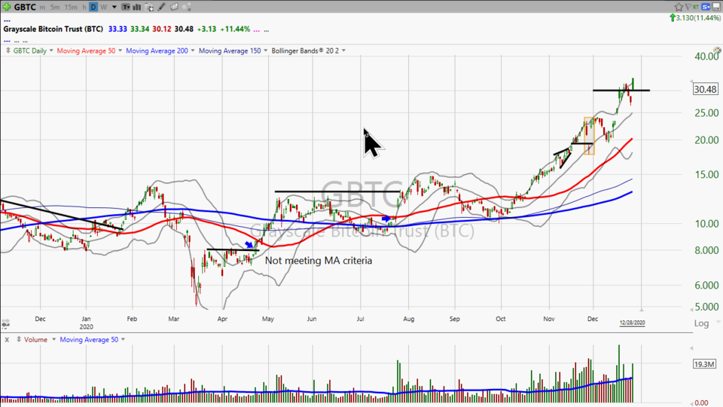This screenshot has width=723, height=407.
Task: Click the Grayscale Bitcoin Trust (BTC) name
Action: (x=53, y=29)
